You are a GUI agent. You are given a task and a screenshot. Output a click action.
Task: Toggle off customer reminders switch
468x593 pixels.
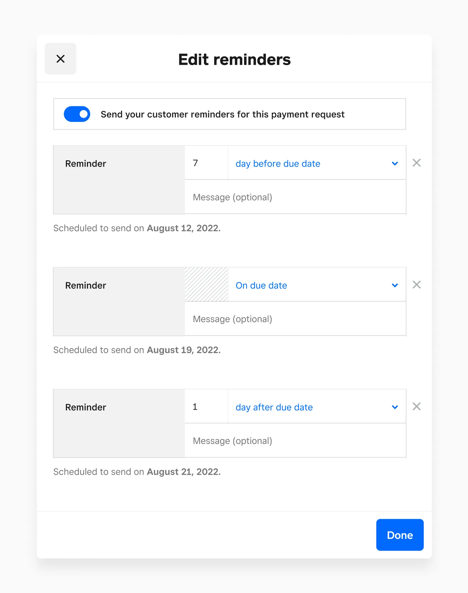[x=77, y=114]
